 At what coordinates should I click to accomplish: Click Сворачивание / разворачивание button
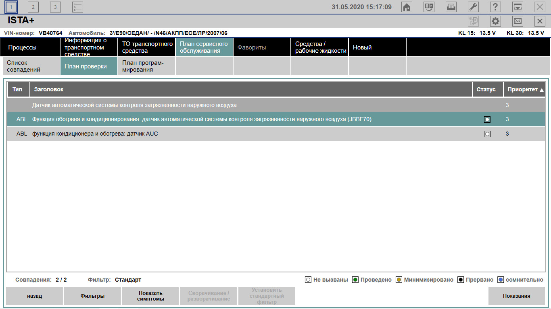[x=209, y=296]
